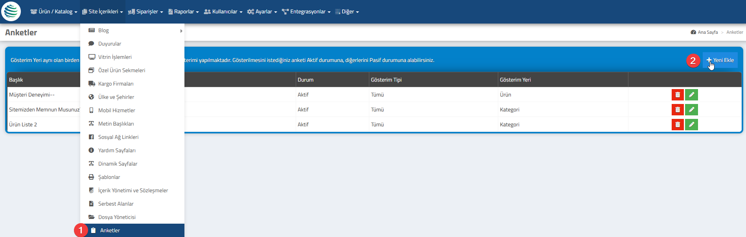Click the globe logo in top-left corner
The height and width of the screenshot is (237, 746).
(11, 11)
